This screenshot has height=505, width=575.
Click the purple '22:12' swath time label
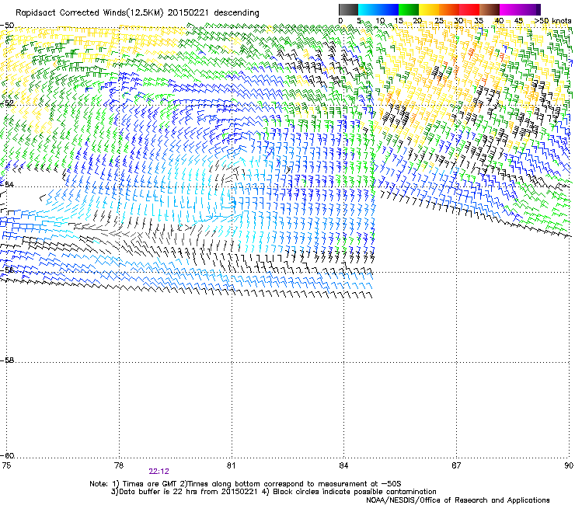[159, 472]
